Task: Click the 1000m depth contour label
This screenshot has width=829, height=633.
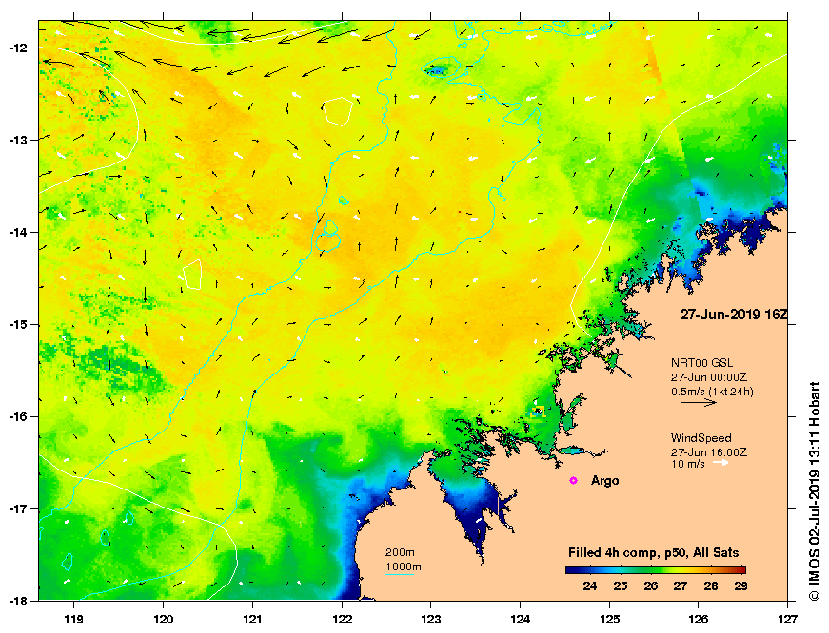Action: (x=404, y=567)
